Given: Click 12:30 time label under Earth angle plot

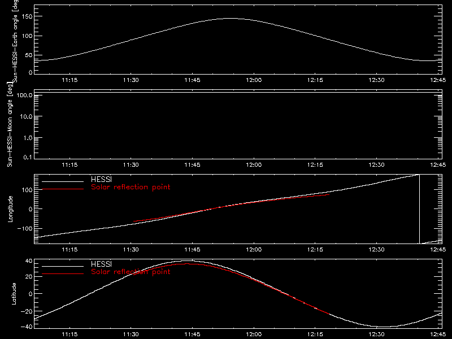Looking at the screenshot, I should point(376,80).
